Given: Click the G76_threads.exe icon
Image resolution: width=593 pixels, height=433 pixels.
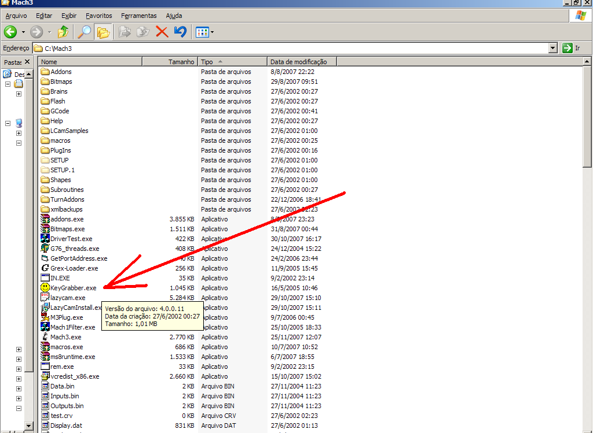Looking at the screenshot, I should click(45, 249).
